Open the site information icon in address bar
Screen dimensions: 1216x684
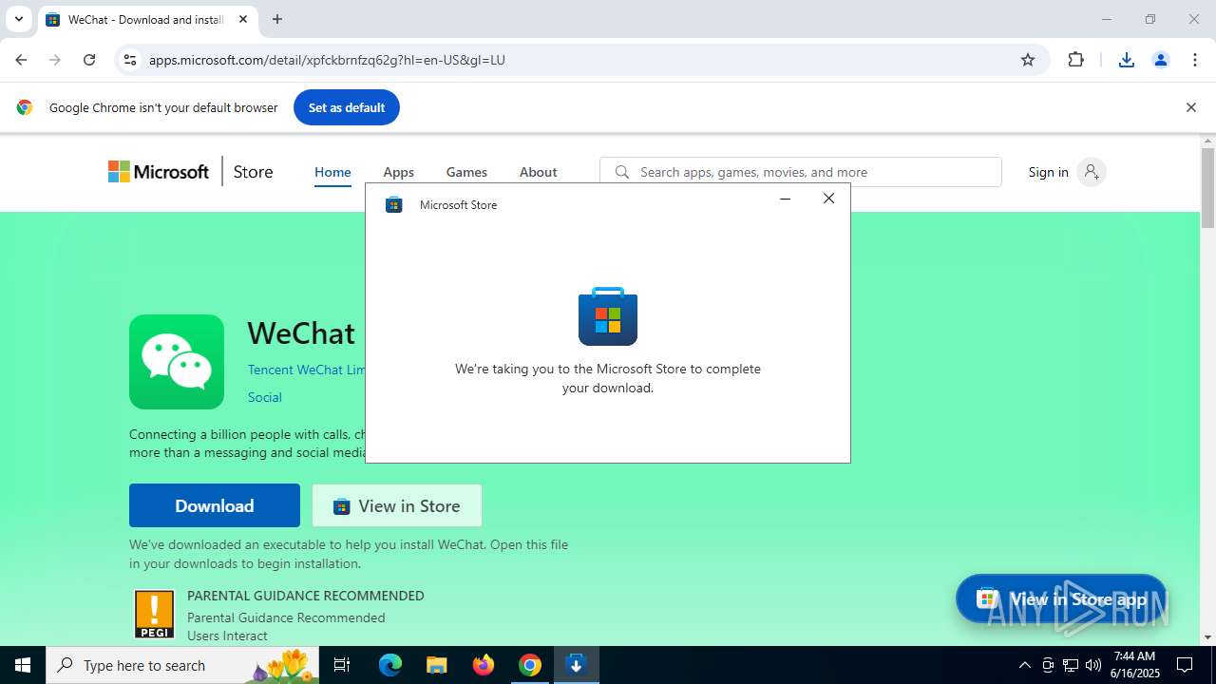(130, 60)
